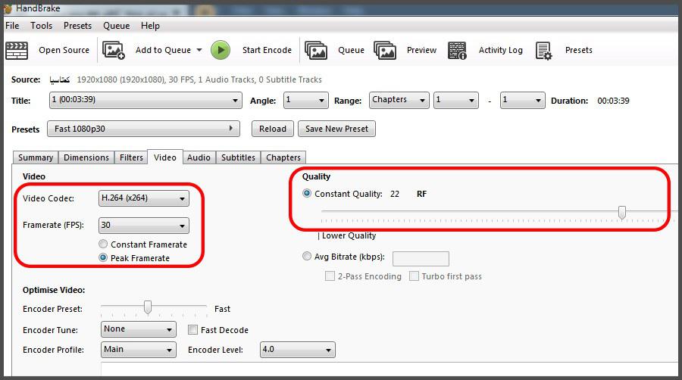682x380 pixels.
Task: Open the Presets menu
Action: [x=77, y=26]
